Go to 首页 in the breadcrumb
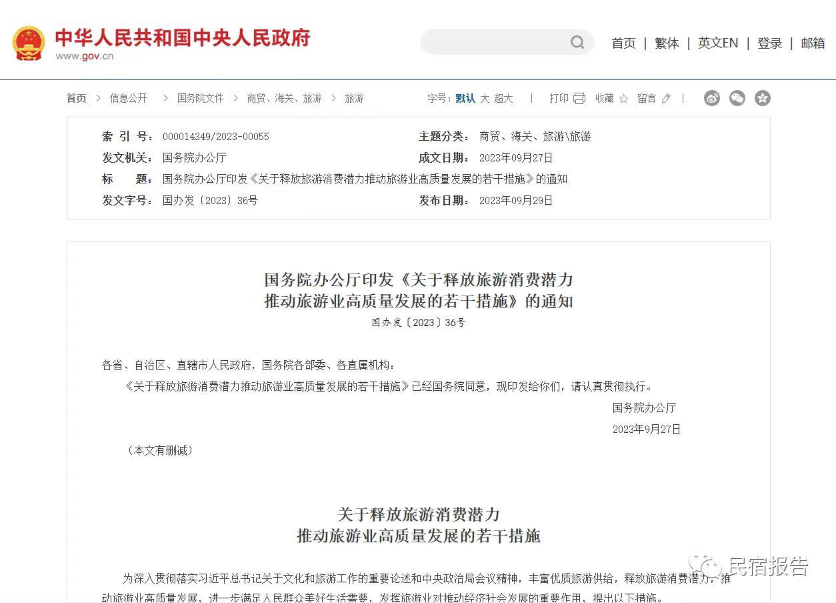This screenshot has height=603, width=836. [x=77, y=98]
